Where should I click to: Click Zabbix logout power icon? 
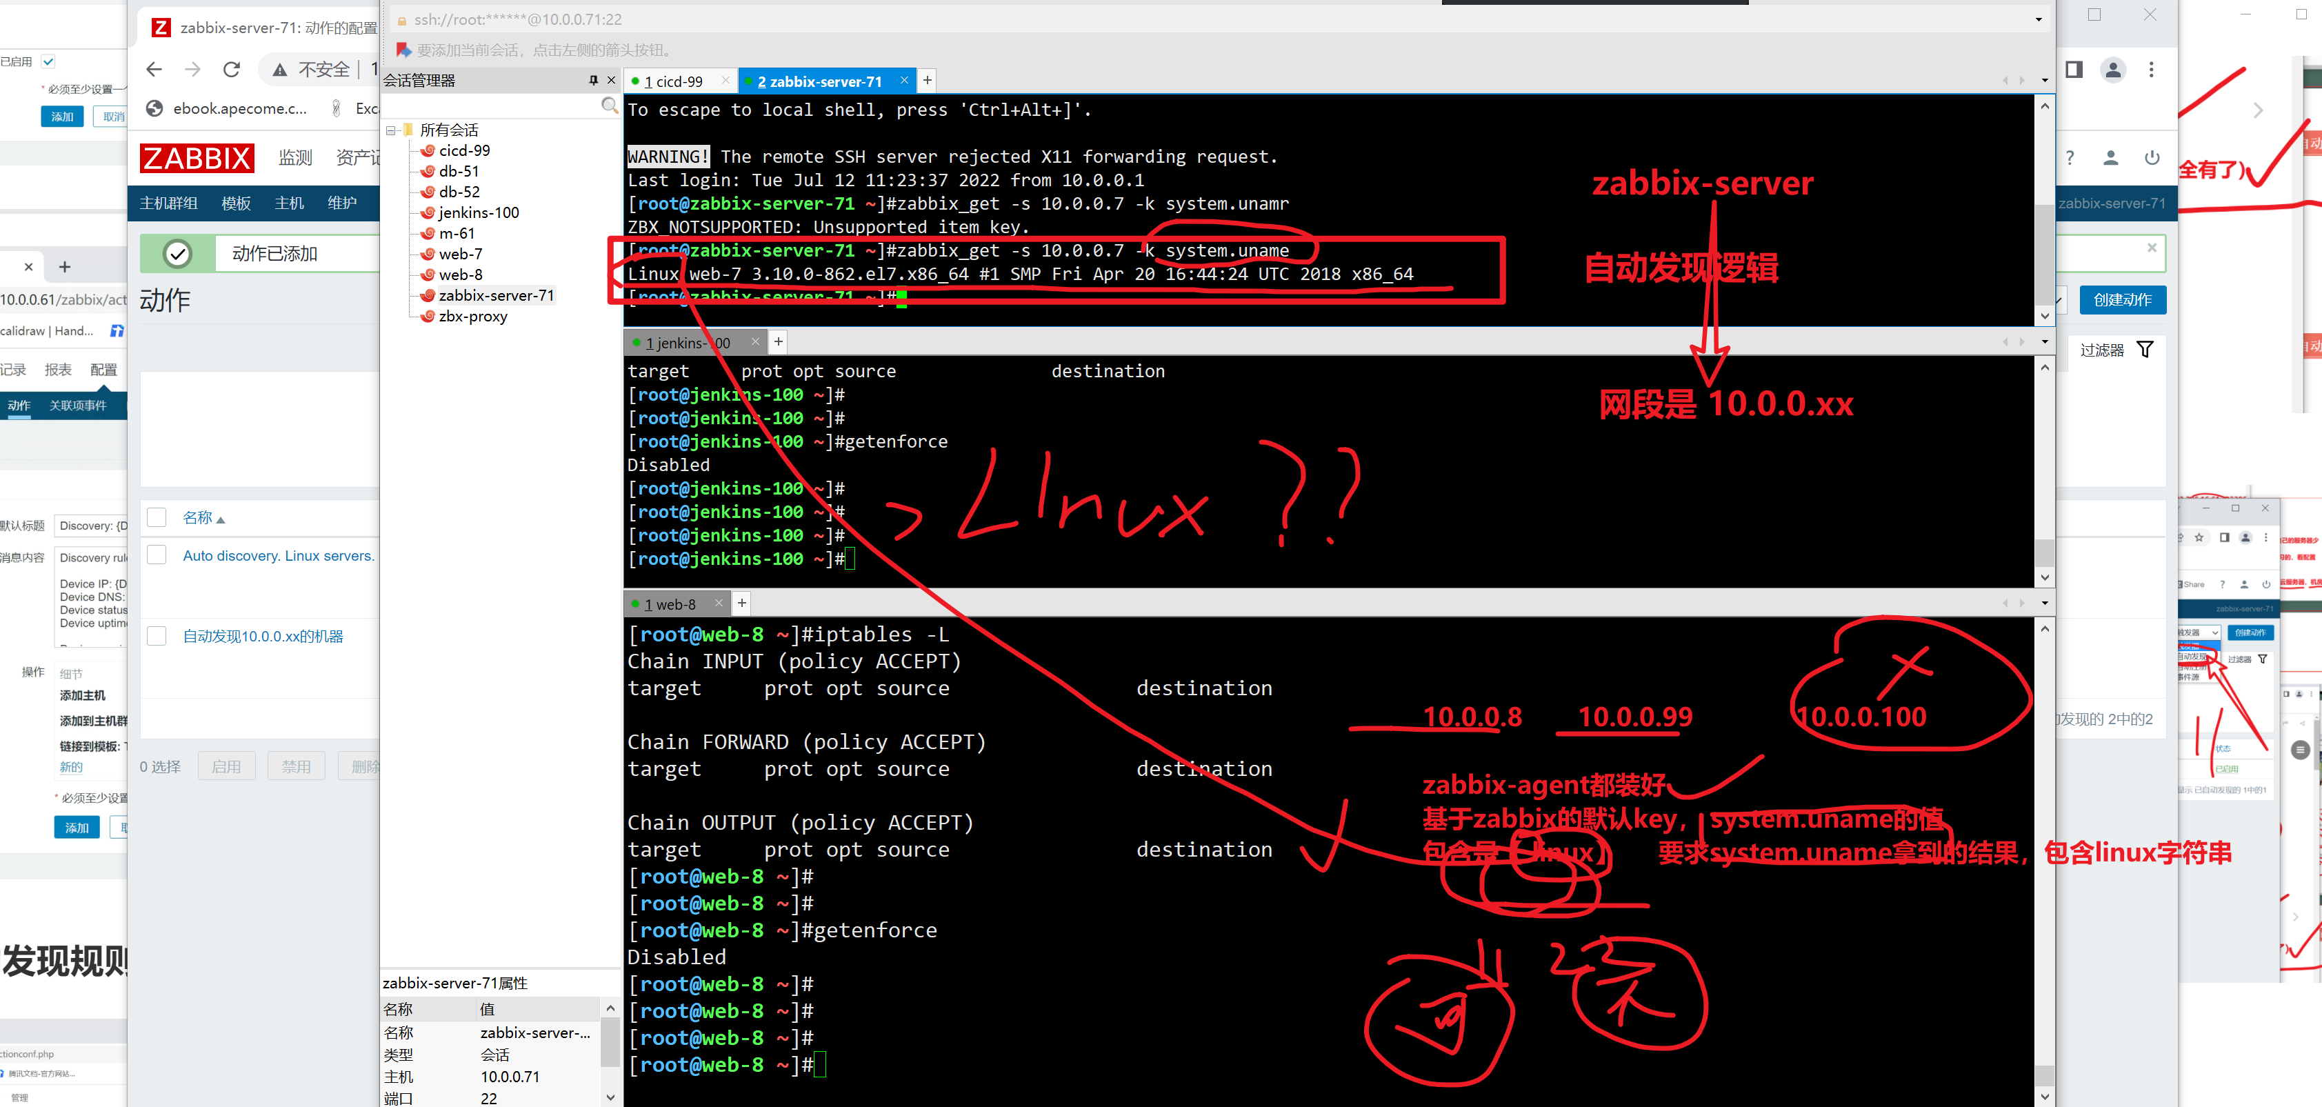[2152, 158]
